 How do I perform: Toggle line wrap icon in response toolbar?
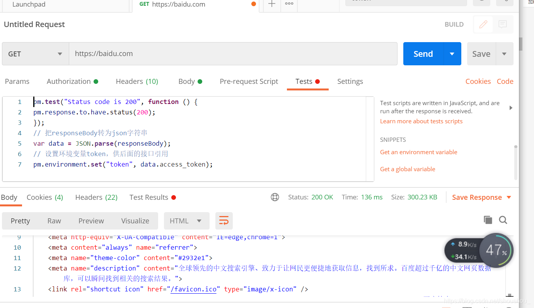coord(224,221)
